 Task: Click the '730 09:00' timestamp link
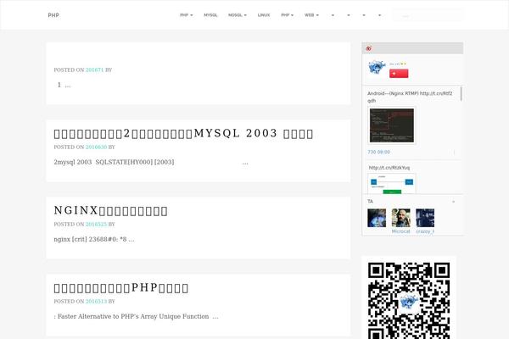(379, 153)
